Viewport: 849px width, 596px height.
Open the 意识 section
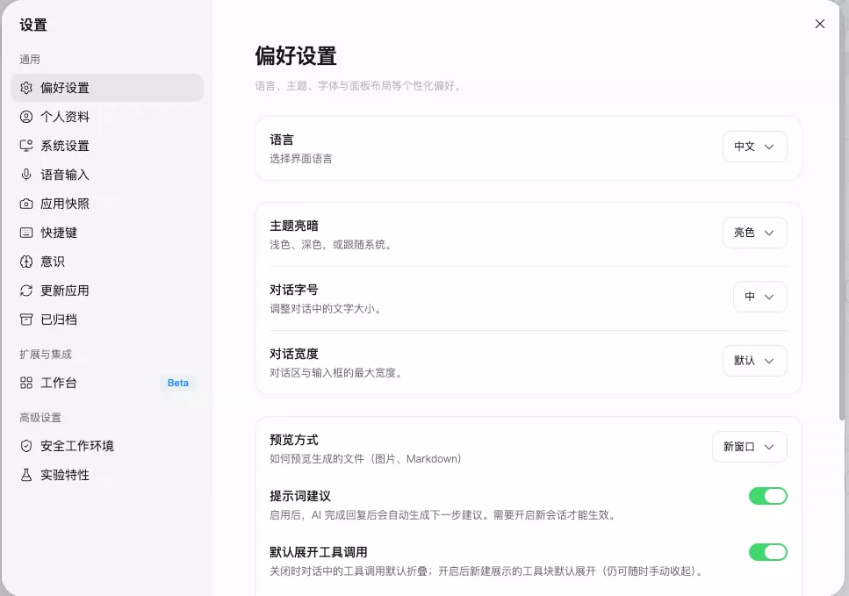coord(107,262)
